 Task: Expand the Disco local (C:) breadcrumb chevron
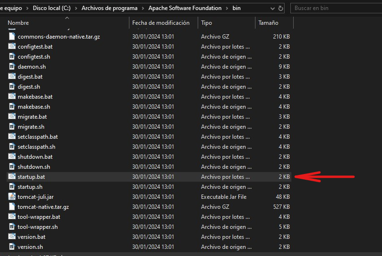(76, 8)
